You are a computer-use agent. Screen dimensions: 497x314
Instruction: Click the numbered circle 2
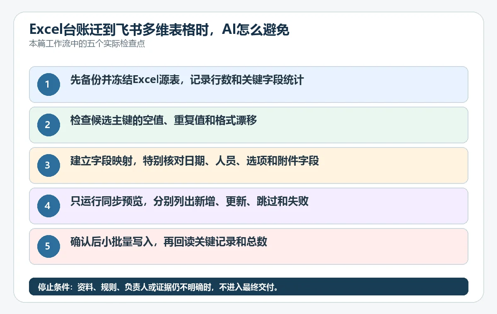tap(49, 125)
